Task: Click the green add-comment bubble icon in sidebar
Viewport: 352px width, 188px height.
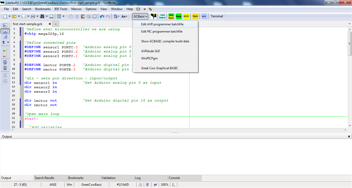Action: (5, 50)
